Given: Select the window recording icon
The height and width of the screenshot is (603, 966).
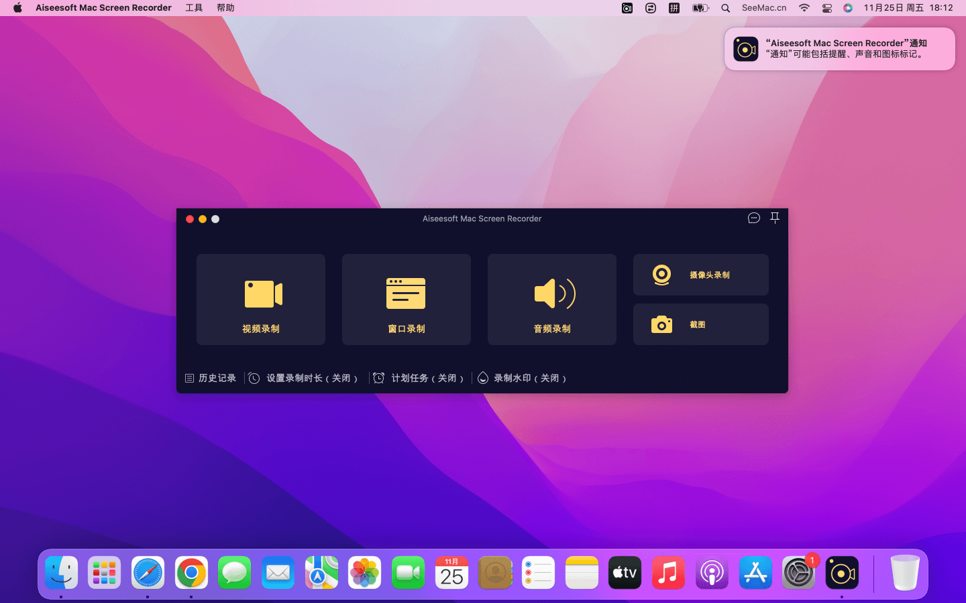Looking at the screenshot, I should (x=406, y=294).
